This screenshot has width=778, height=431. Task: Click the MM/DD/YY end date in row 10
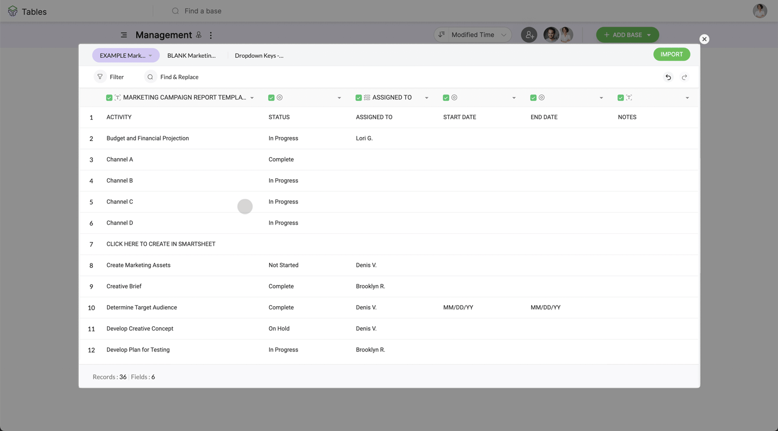point(545,307)
